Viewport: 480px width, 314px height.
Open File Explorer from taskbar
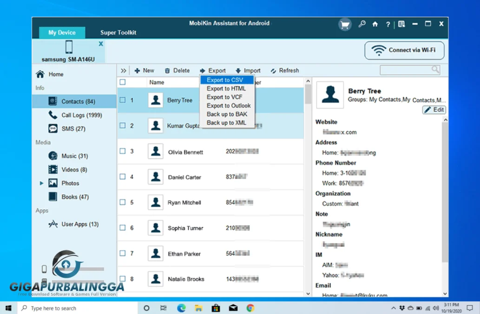coord(198,308)
